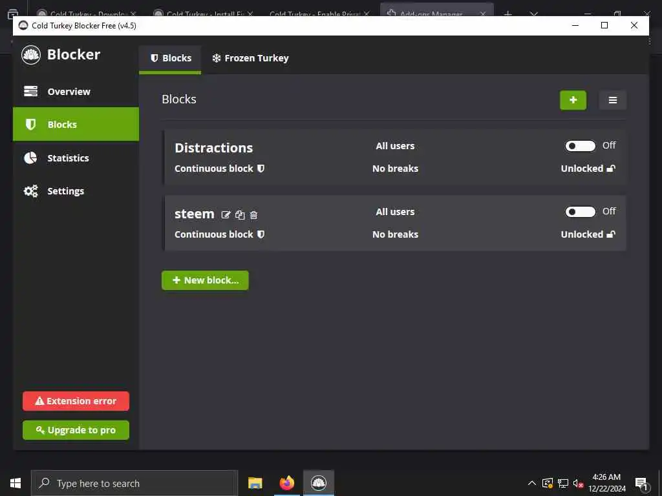This screenshot has height=496, width=662.
Task: Click the steem block name
Action: (195, 214)
